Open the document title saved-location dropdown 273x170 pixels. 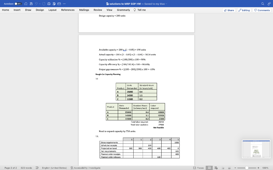pyautogui.click(x=166, y=4)
